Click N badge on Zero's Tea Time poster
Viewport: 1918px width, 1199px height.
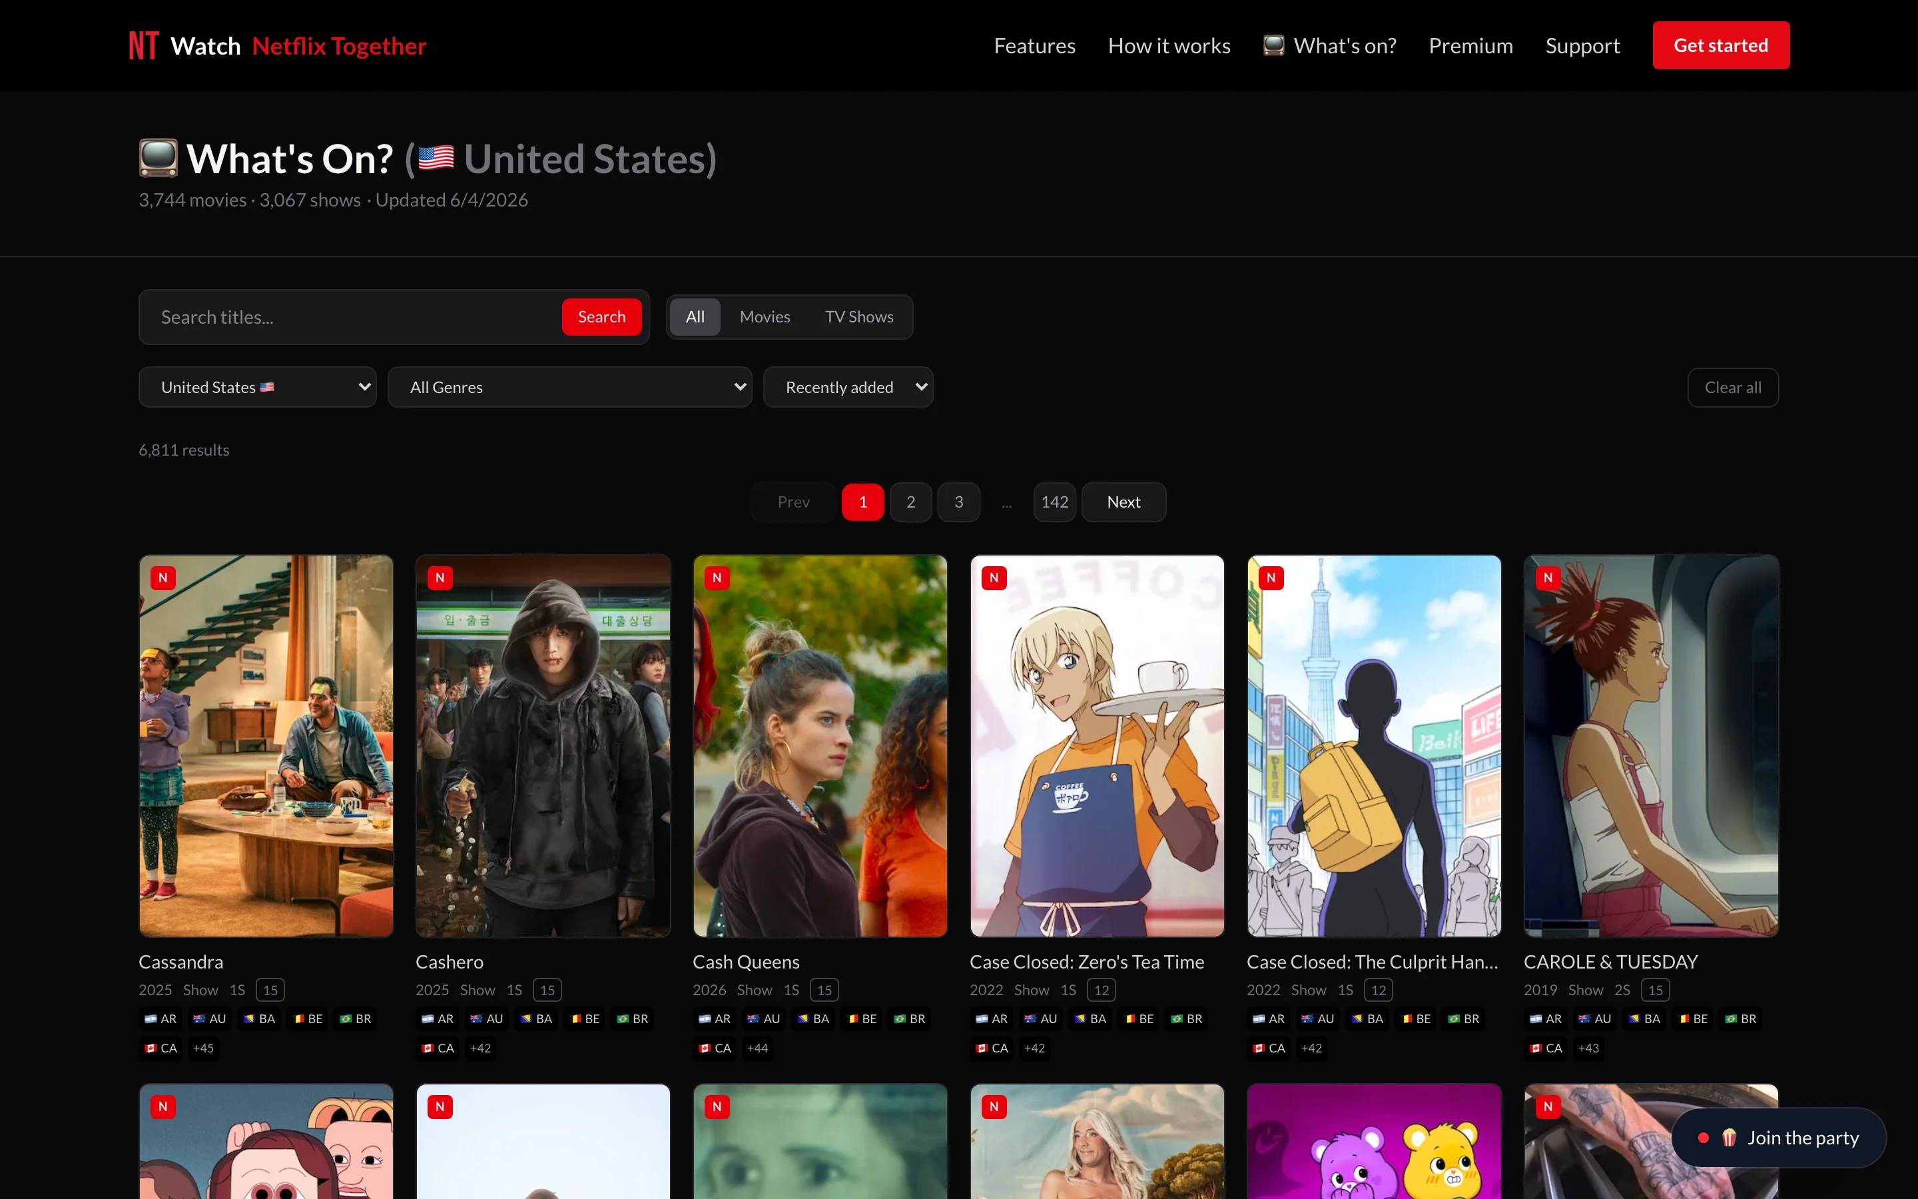point(994,578)
